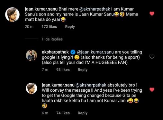Viewport: 163px width, 120px height.
Task: Open @aksharpathak mention in last reply
Action: 91,85
